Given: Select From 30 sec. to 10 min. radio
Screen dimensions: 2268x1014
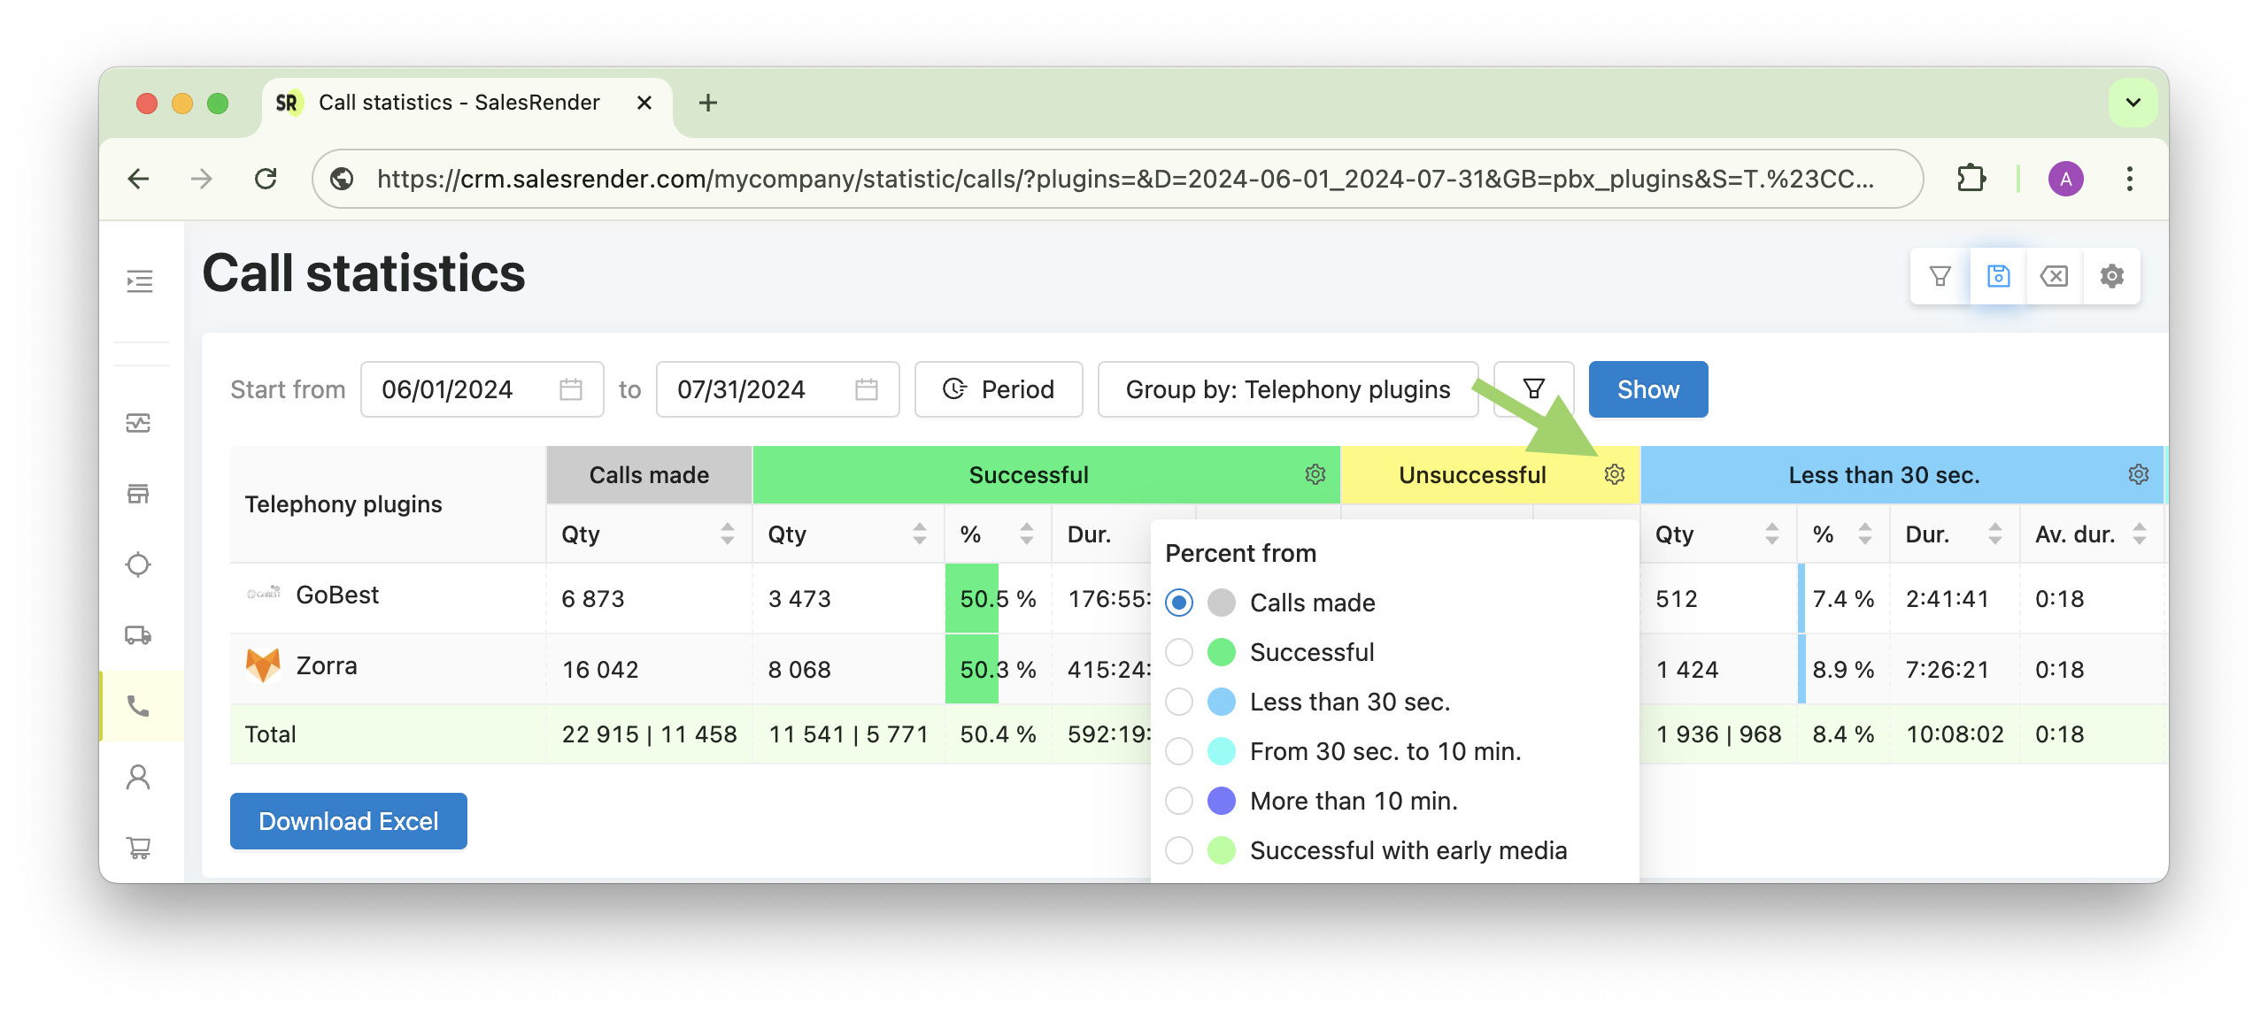Looking at the screenshot, I should pyautogui.click(x=1179, y=751).
